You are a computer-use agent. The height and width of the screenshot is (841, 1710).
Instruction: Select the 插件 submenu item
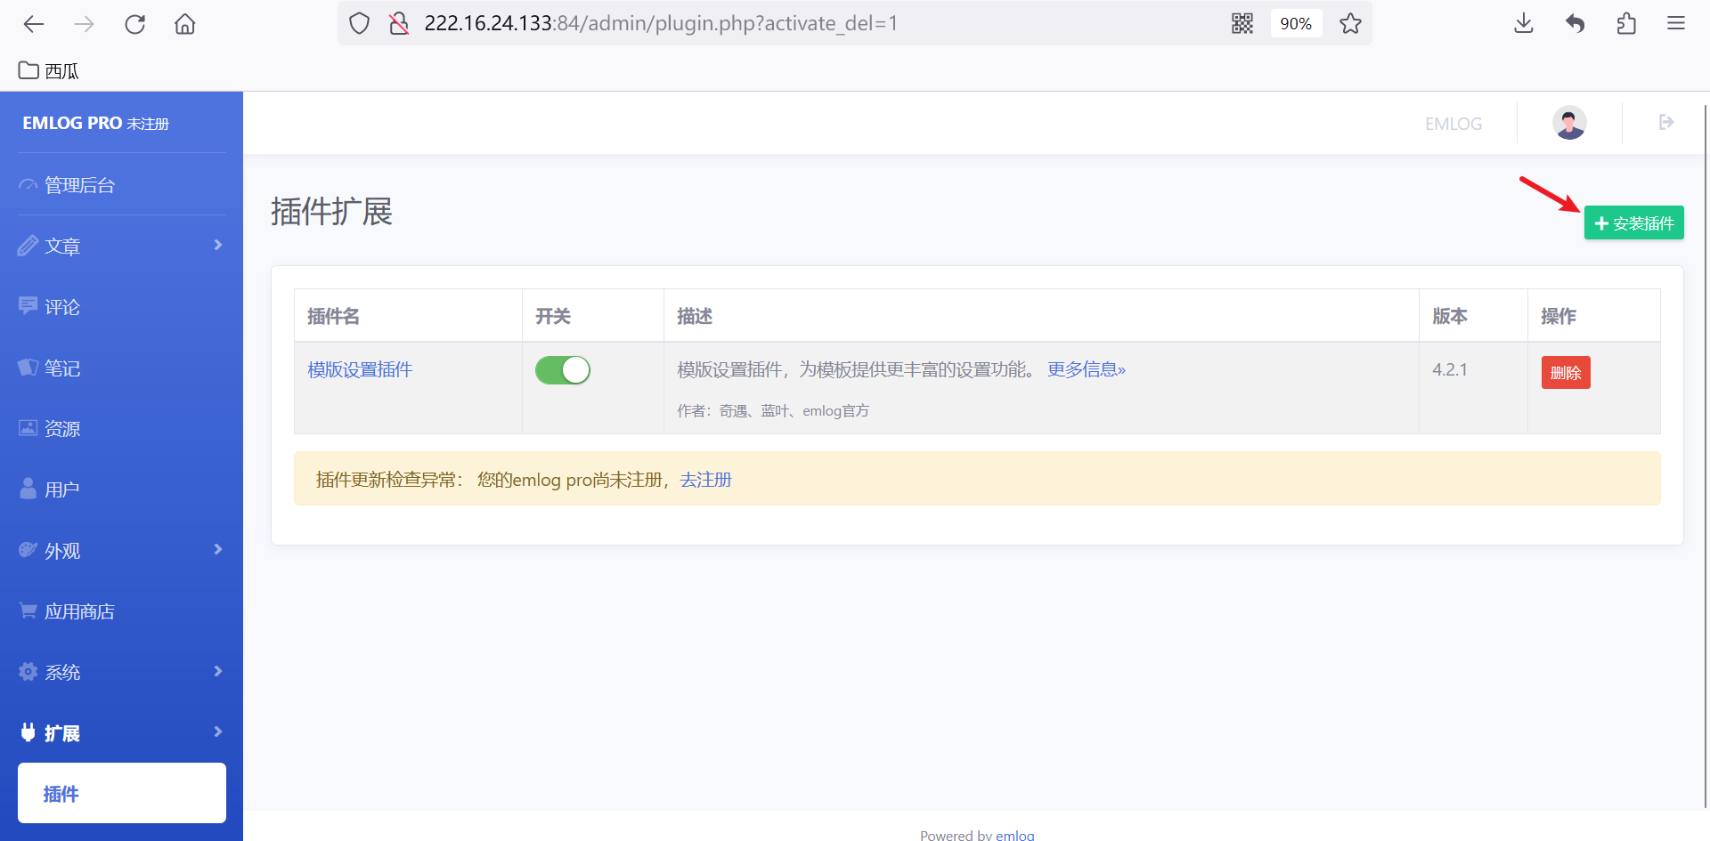point(122,793)
